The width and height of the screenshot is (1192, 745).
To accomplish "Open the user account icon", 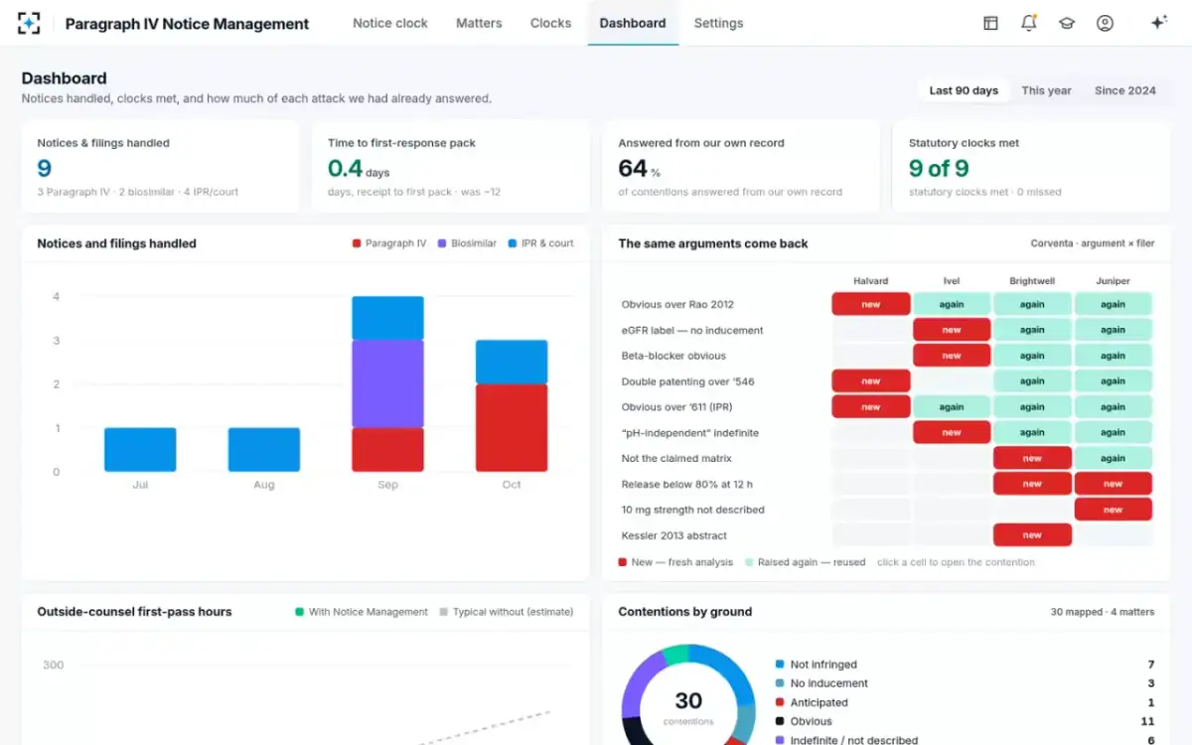I will click(1105, 23).
